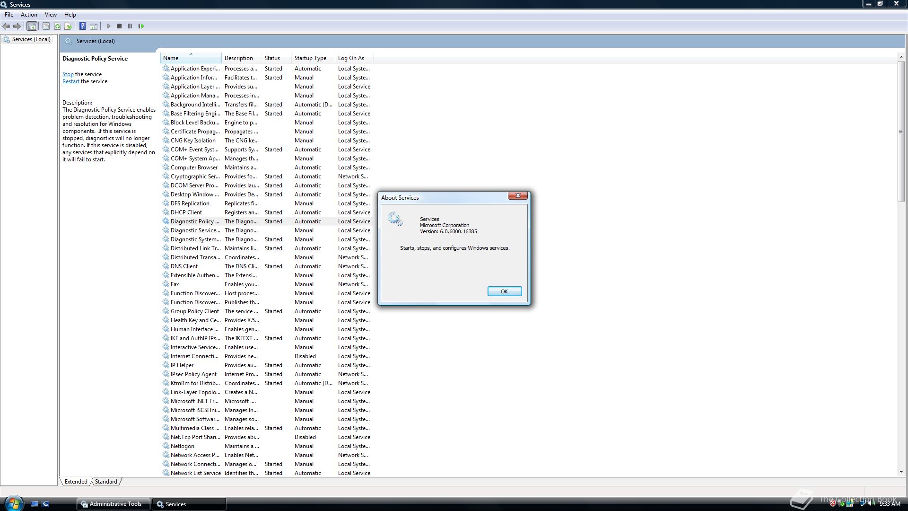Click the Windows Start orb

coord(13,503)
